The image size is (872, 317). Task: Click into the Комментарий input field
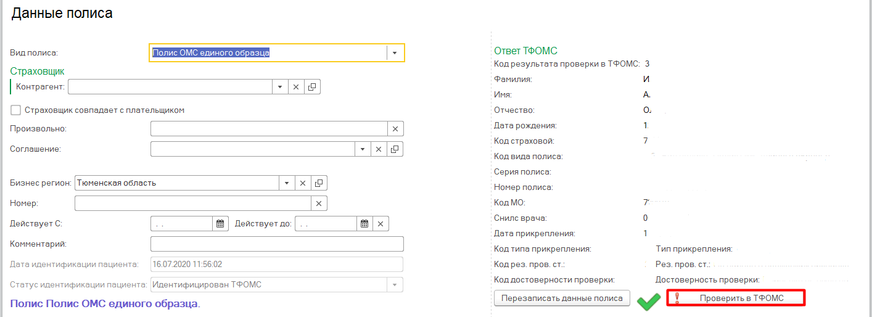276,244
